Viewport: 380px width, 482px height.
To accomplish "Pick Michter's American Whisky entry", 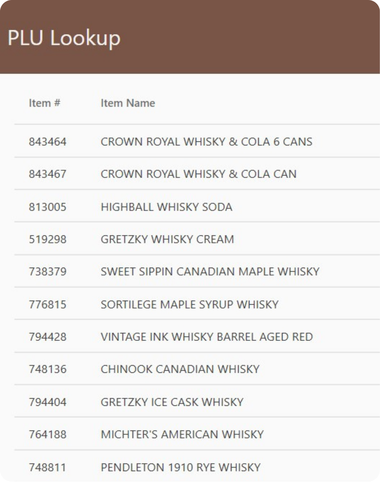I will [x=182, y=434].
